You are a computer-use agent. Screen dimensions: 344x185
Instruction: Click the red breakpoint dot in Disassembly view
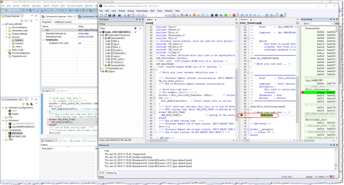coord(303,93)
